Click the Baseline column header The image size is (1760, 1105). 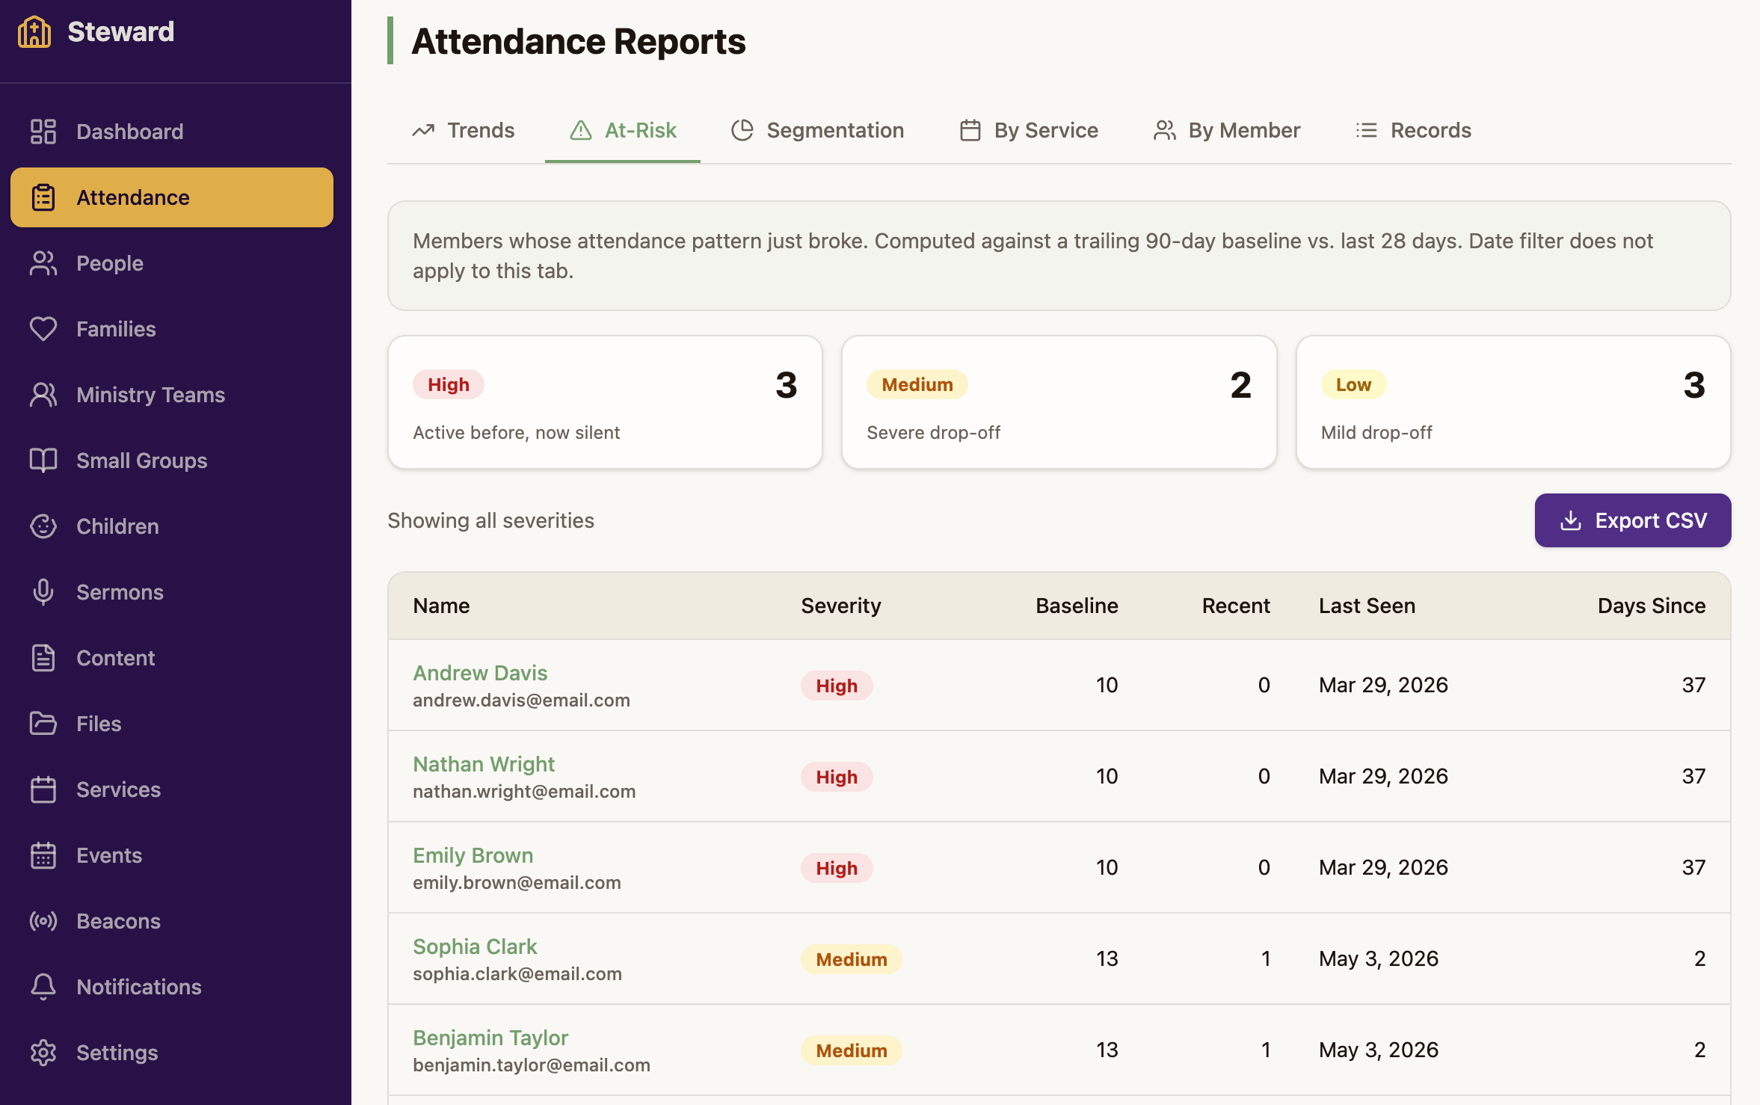1077,606
